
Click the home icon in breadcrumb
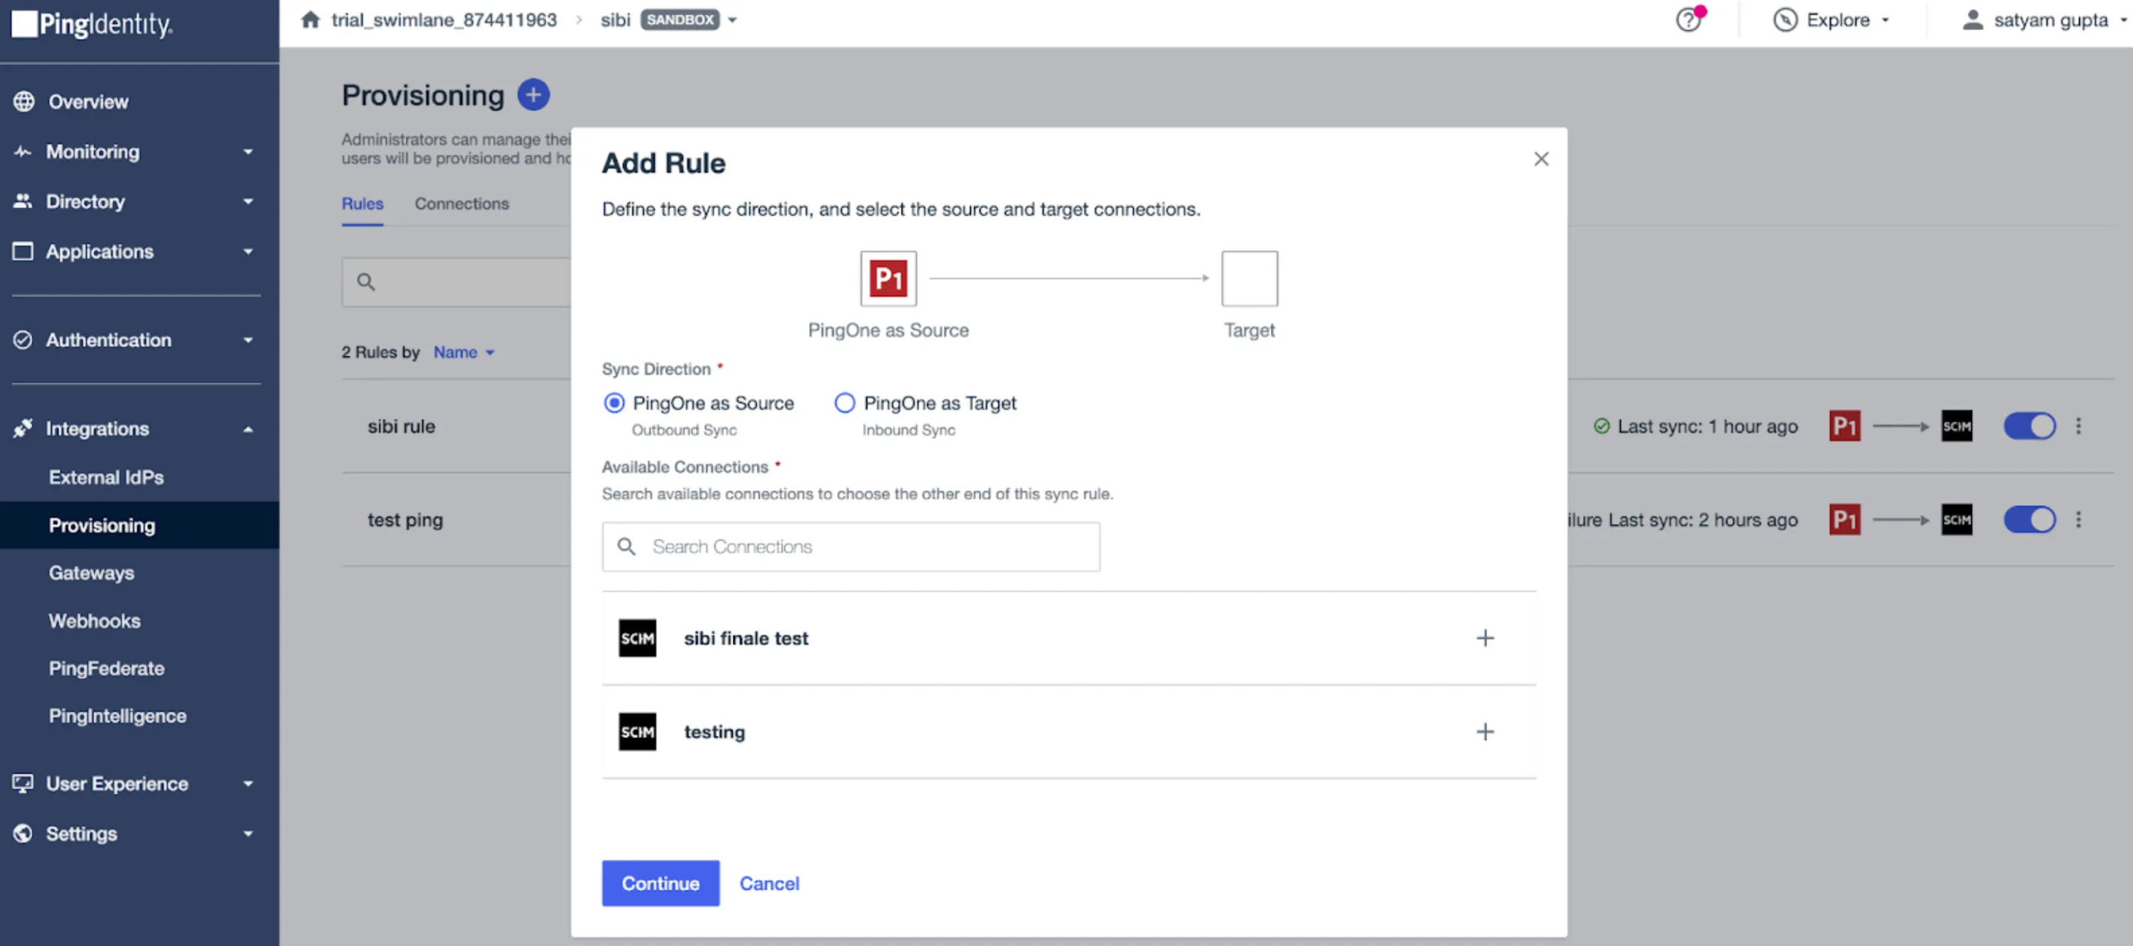coord(311,19)
